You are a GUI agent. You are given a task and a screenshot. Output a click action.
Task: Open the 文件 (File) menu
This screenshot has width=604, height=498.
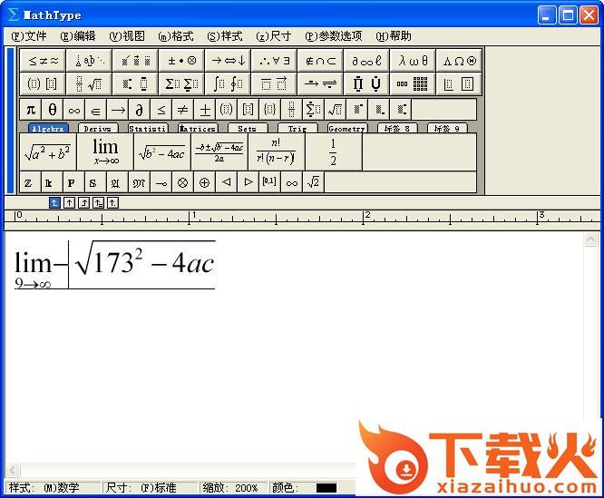coord(29,36)
